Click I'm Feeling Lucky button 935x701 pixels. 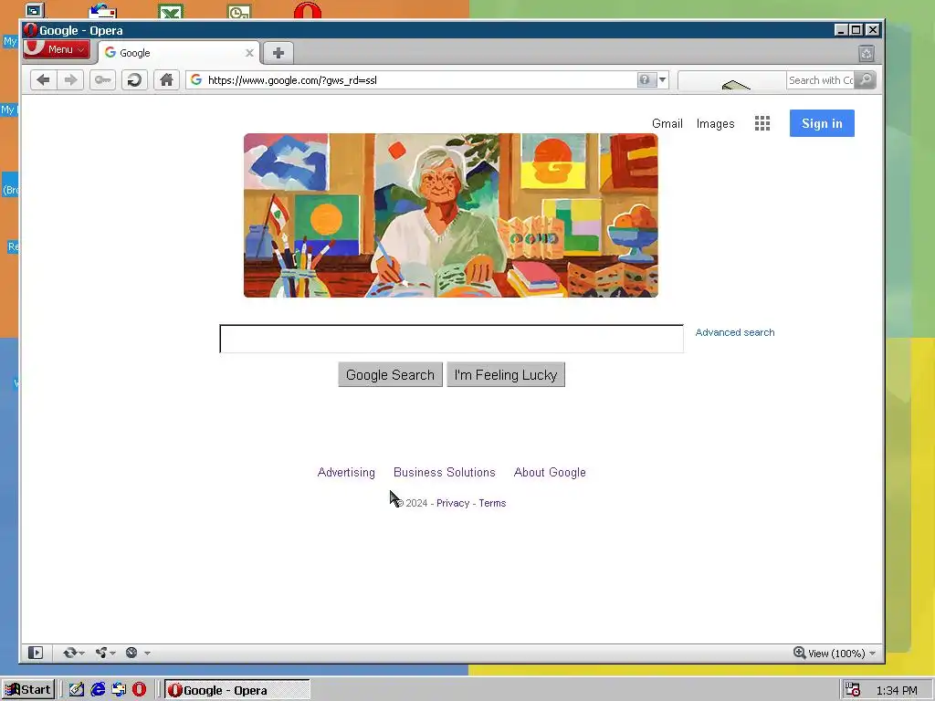pyautogui.click(x=506, y=375)
